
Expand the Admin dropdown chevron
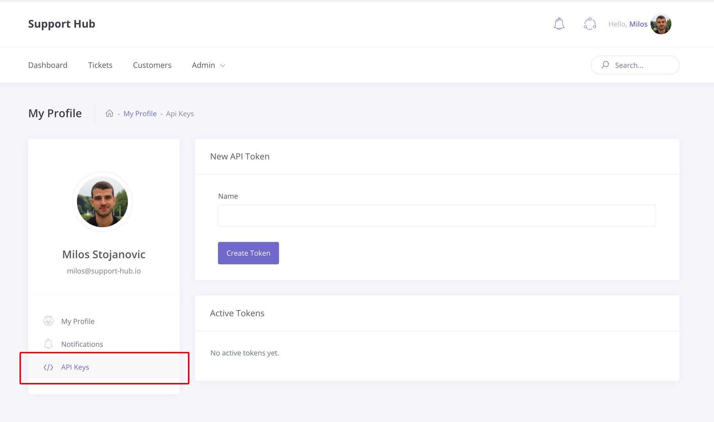point(223,66)
